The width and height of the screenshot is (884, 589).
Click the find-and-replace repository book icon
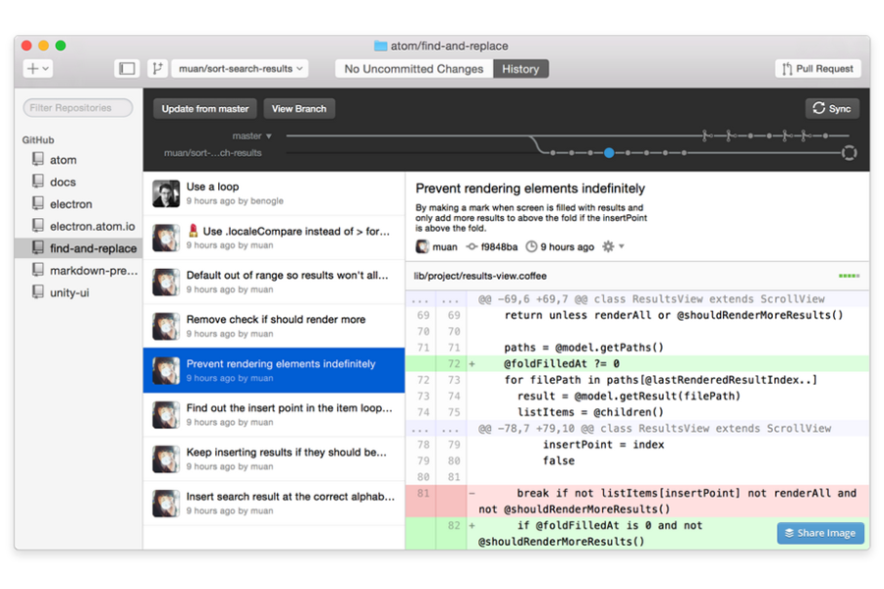click(x=37, y=248)
